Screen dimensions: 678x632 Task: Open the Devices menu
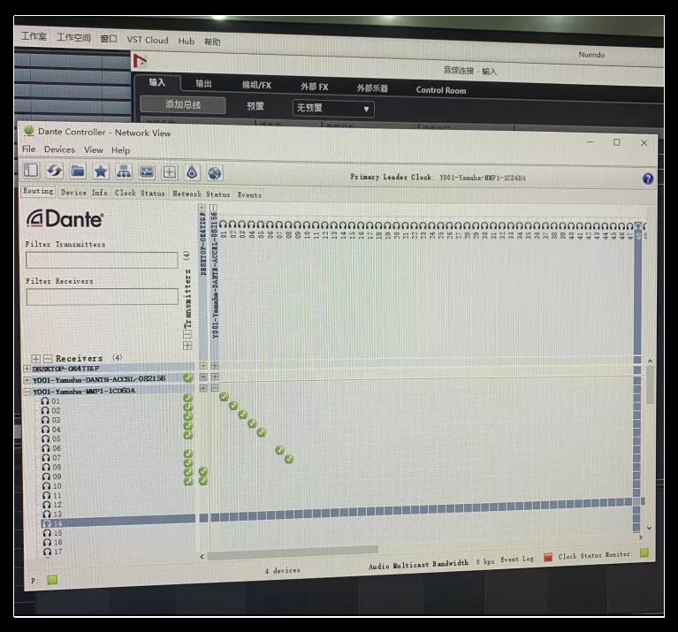pyautogui.click(x=60, y=150)
